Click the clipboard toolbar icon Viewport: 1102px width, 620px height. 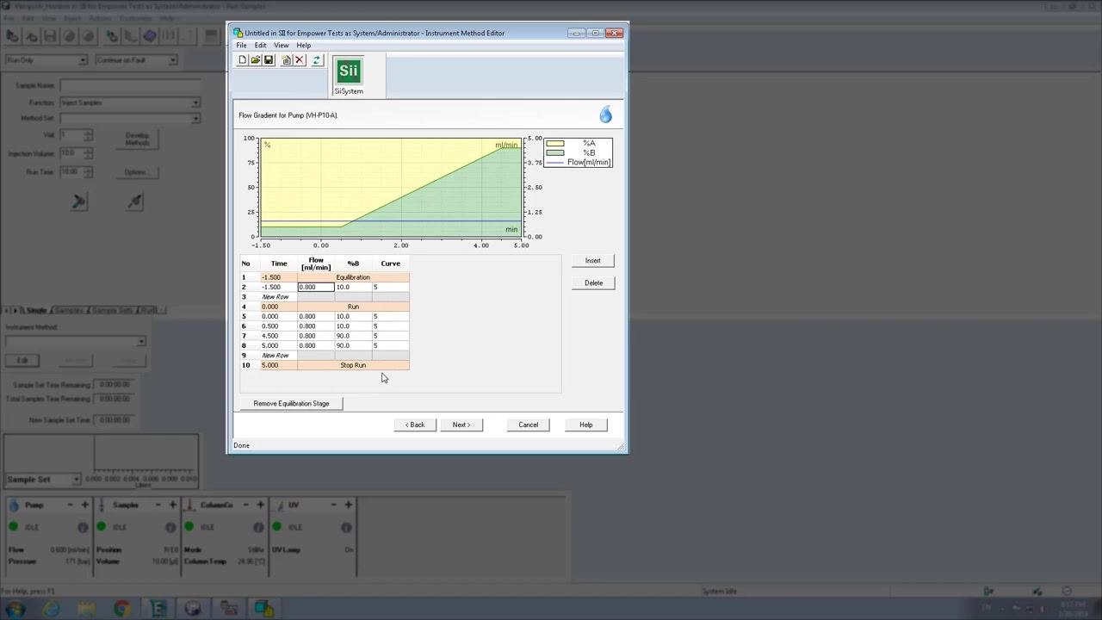(x=287, y=60)
